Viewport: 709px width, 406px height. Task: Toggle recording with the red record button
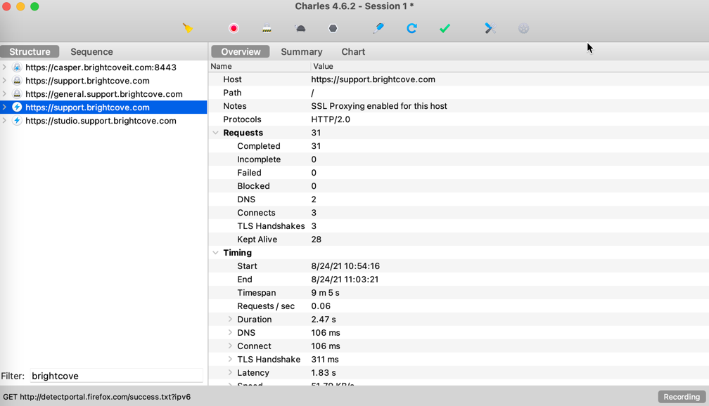[x=234, y=28]
